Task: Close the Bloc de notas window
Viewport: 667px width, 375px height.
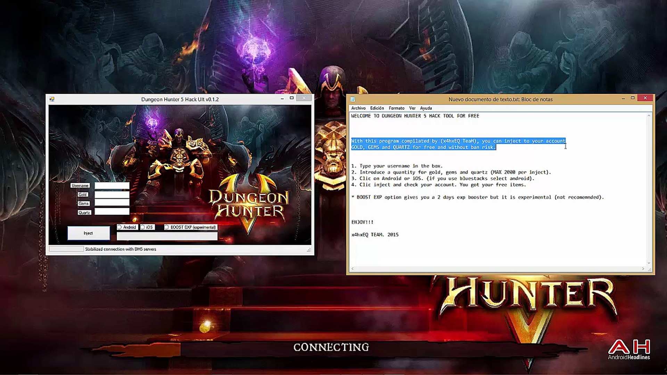Action: pyautogui.click(x=645, y=98)
